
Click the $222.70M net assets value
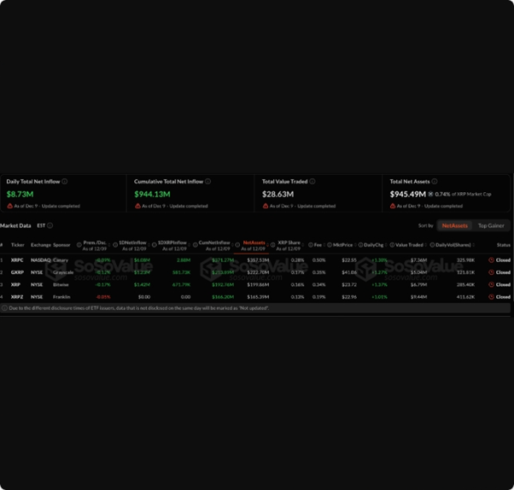point(258,272)
